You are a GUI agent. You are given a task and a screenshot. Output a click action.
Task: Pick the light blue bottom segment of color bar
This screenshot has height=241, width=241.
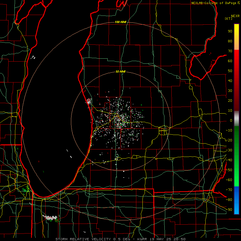coord(236,209)
